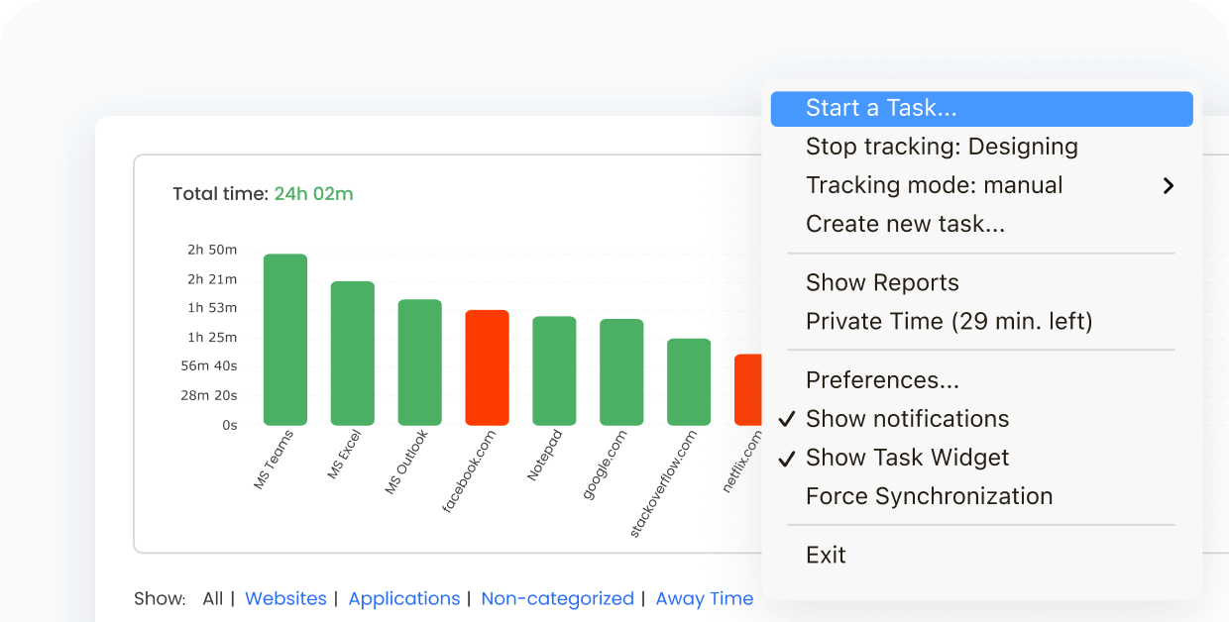Select the All filter option
This screenshot has width=1229, height=622.
(212, 598)
